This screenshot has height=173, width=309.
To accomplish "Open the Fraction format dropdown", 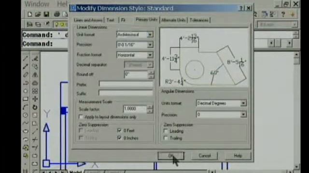I will click(x=150, y=55).
